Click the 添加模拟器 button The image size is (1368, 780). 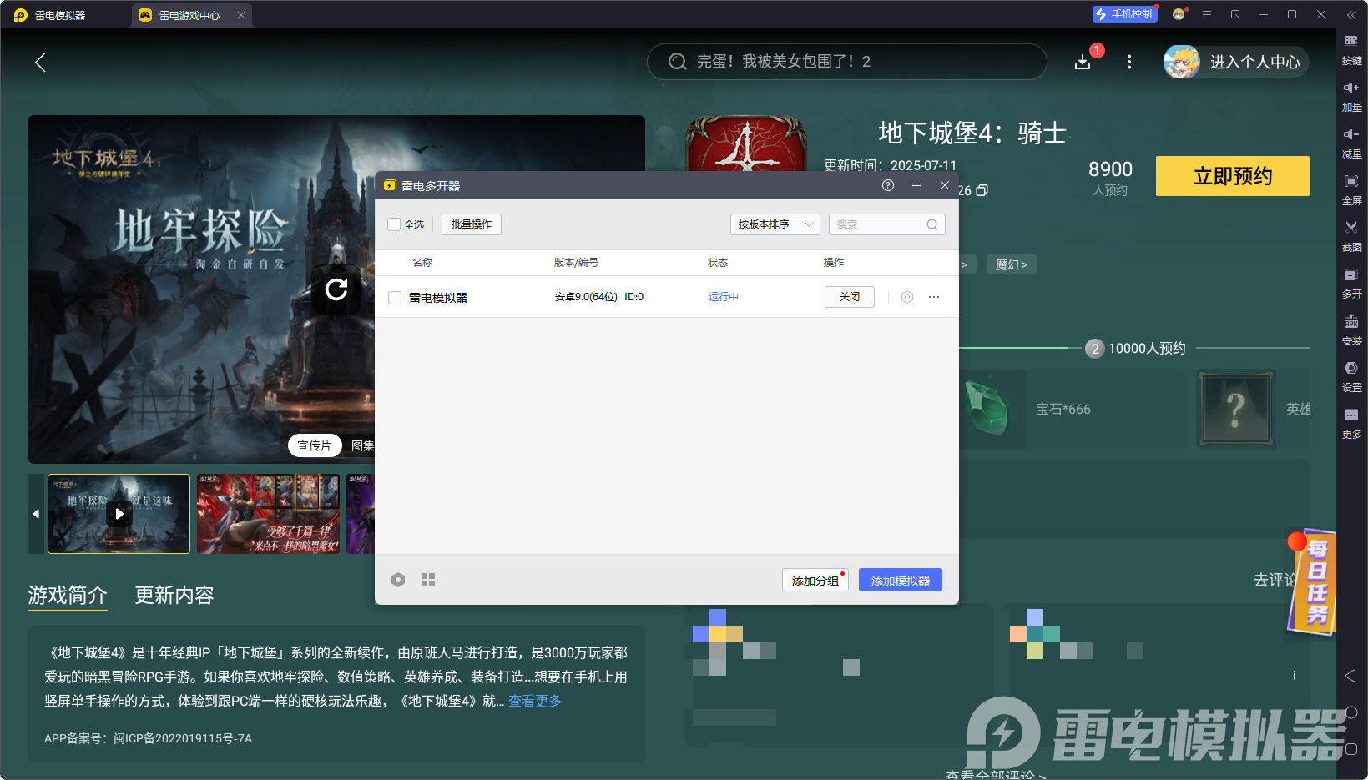point(900,580)
